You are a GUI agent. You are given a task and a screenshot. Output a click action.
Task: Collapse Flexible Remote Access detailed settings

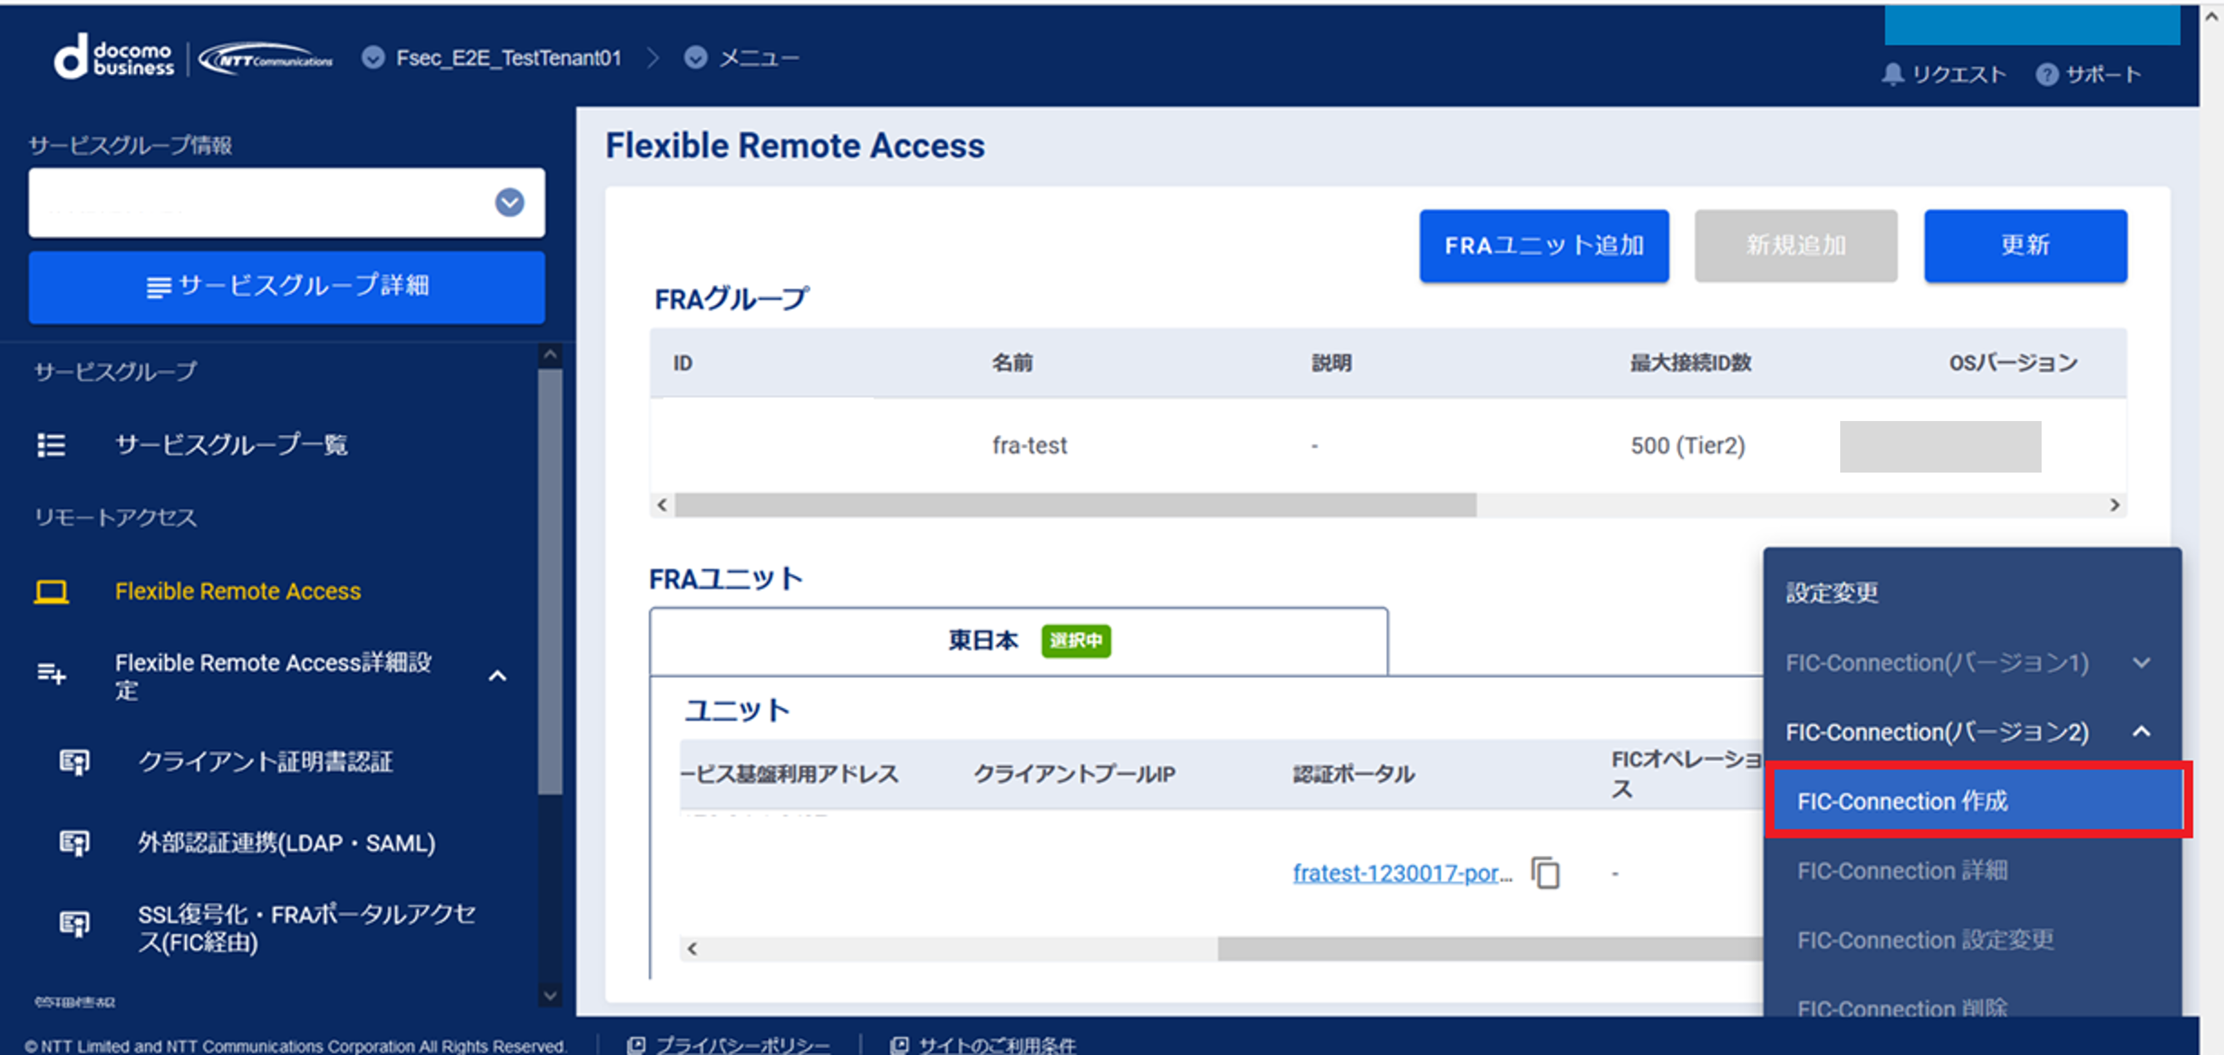pos(497,676)
